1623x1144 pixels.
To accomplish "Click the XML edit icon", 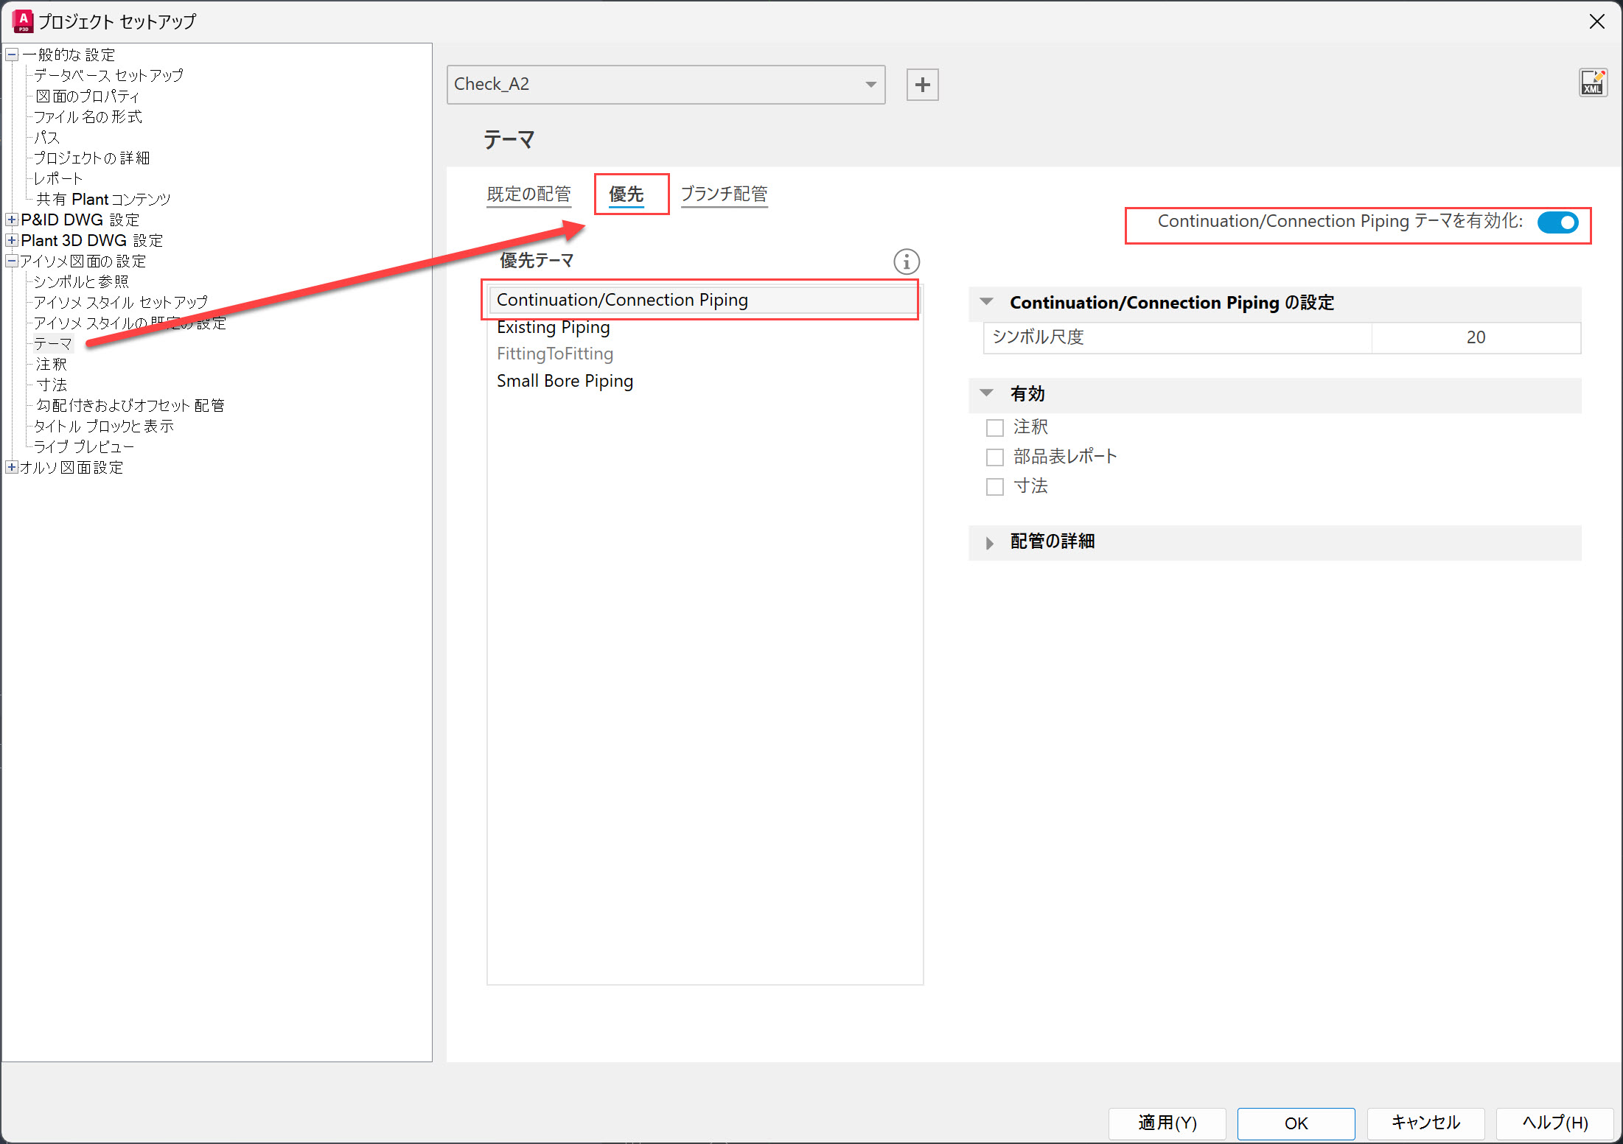I will coord(1592,83).
